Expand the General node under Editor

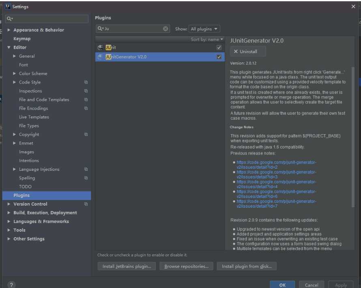click(14, 56)
